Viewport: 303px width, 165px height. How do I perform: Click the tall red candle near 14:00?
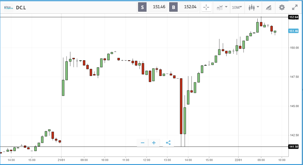[x=181, y=106]
